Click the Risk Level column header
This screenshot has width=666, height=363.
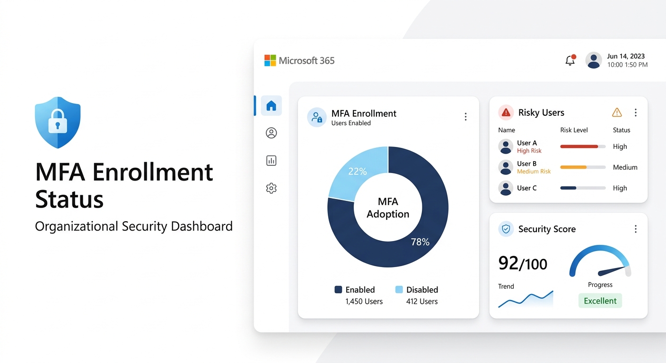click(x=574, y=130)
